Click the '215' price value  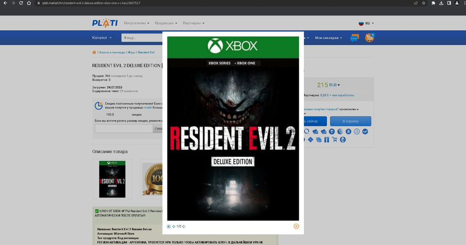[323, 85]
